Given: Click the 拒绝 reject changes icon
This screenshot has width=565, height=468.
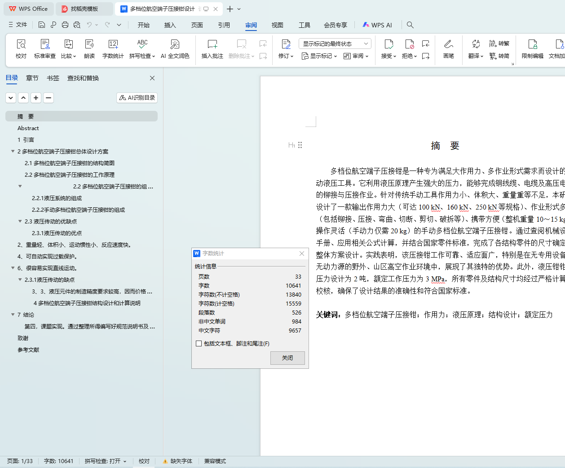Looking at the screenshot, I should tap(409, 44).
